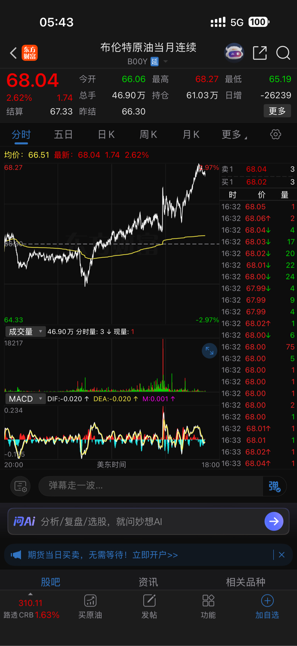Select the 16:33 68.04↑ latest trade
297x646 pixels.
click(x=258, y=463)
